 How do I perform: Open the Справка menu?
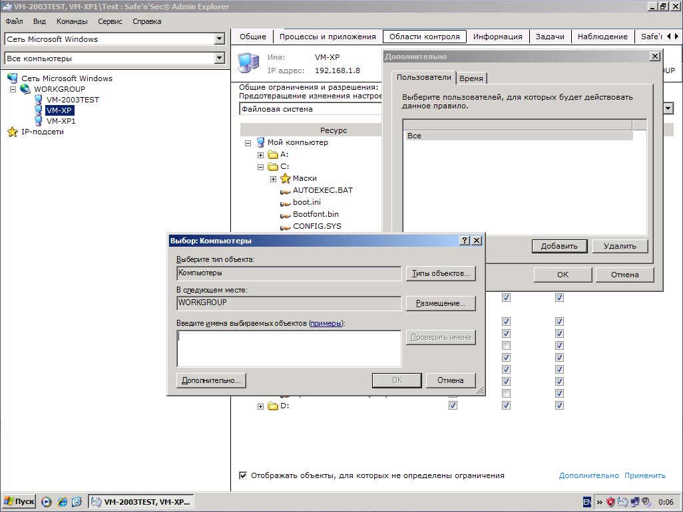(x=147, y=21)
